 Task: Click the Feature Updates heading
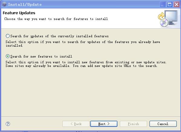pyautogui.click(x=19, y=13)
